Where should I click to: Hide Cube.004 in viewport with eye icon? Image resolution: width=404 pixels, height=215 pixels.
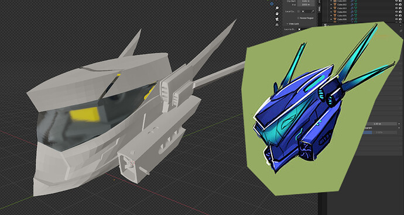click(396, 12)
